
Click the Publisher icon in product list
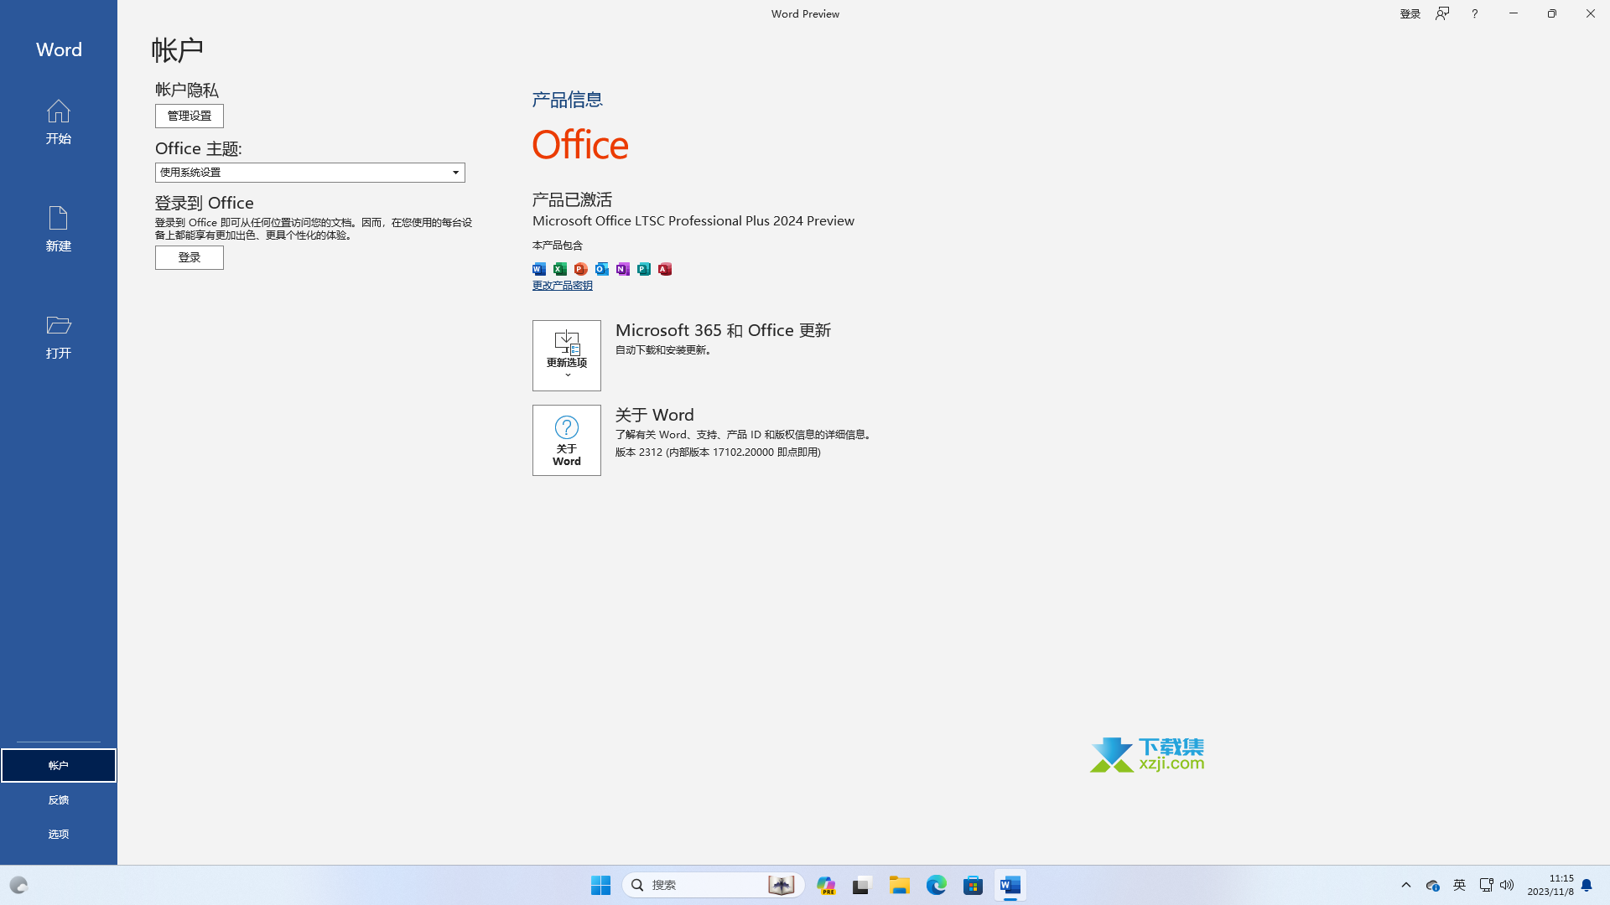(x=644, y=269)
